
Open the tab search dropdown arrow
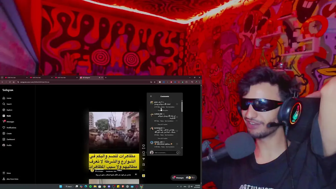coord(2,77)
